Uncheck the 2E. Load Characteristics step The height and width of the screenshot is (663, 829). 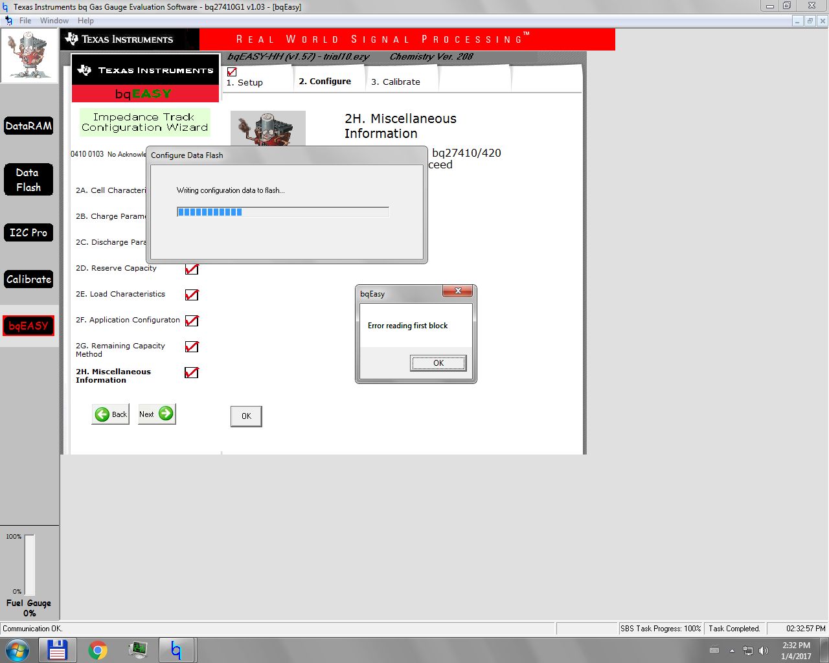point(191,295)
